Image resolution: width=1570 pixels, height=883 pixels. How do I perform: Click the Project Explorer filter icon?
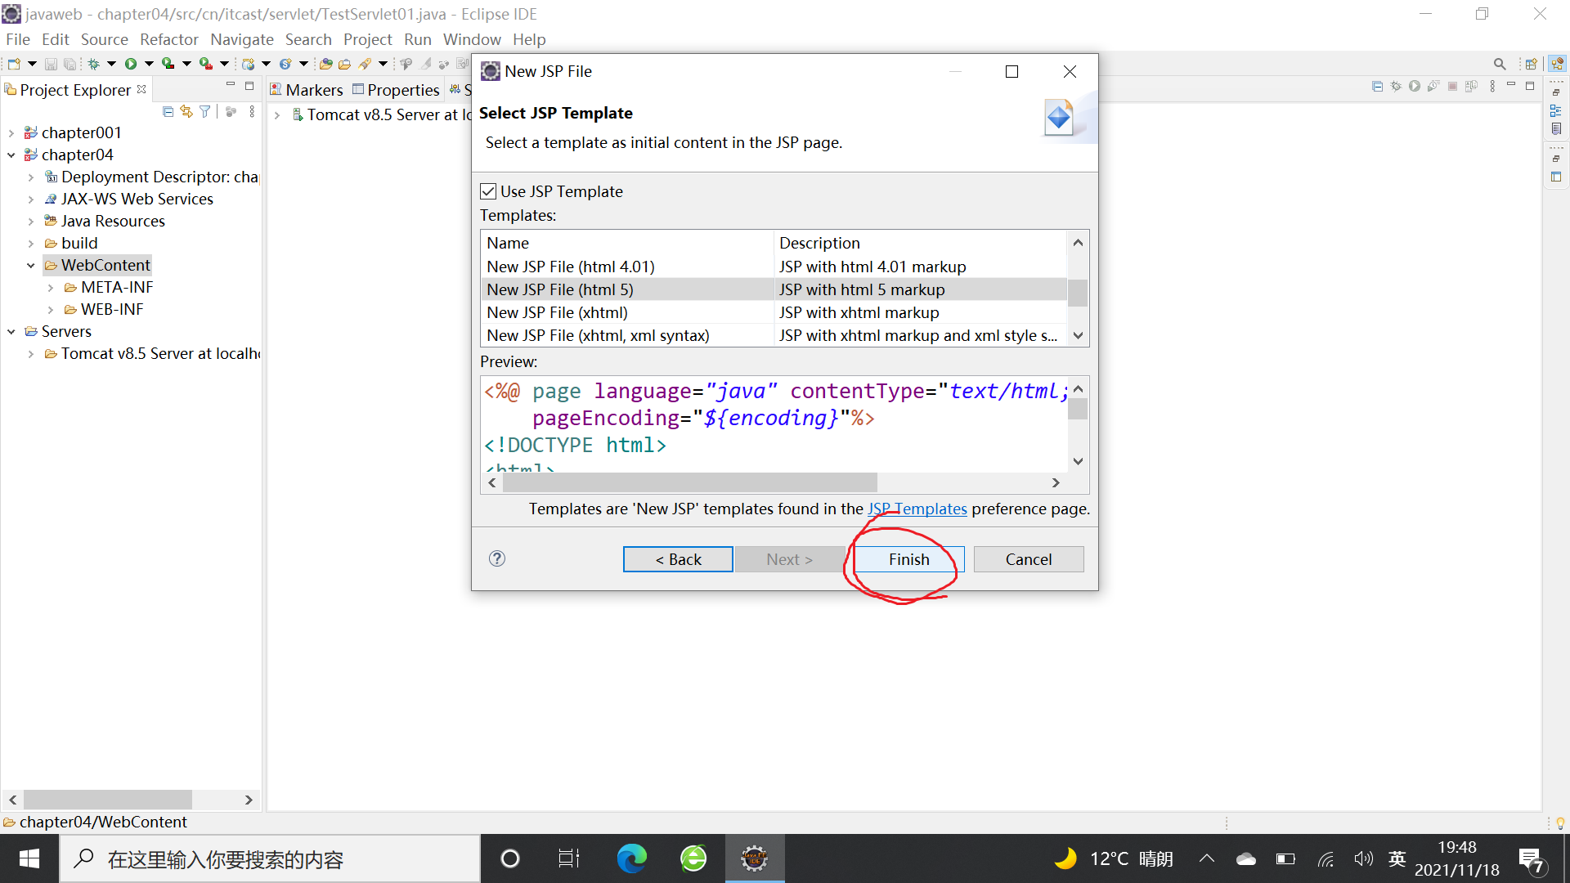[x=205, y=112]
